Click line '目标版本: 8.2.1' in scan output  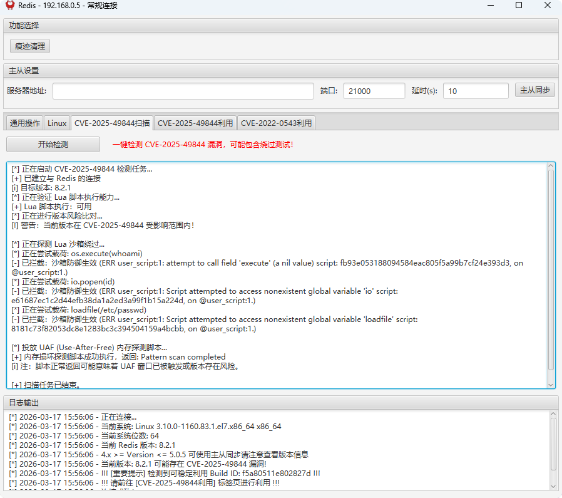pyautogui.click(x=41, y=188)
